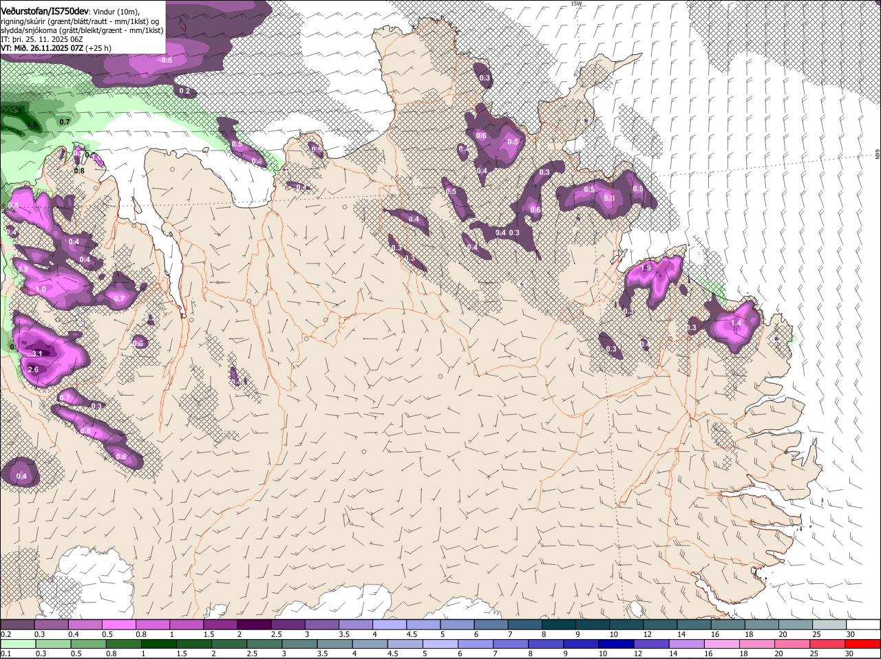Click the white 30 swatch in the top legend
The height and width of the screenshot is (659, 881).
862,624
